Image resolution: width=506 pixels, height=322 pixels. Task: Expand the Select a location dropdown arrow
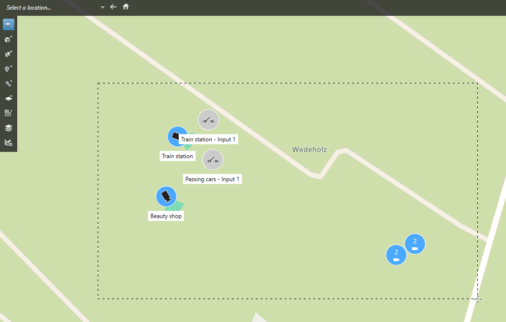pos(103,8)
